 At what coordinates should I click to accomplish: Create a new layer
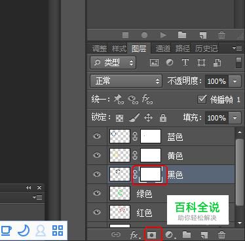point(204,235)
